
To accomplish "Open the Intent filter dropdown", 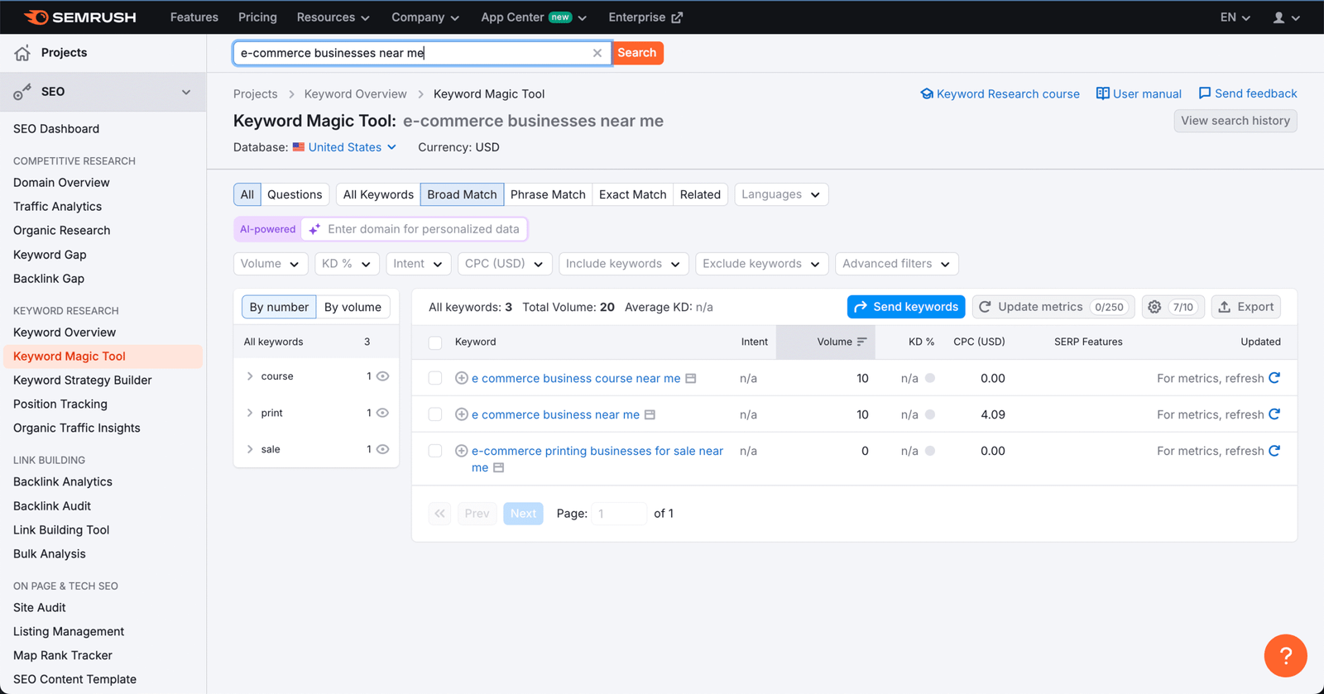I will pos(419,264).
